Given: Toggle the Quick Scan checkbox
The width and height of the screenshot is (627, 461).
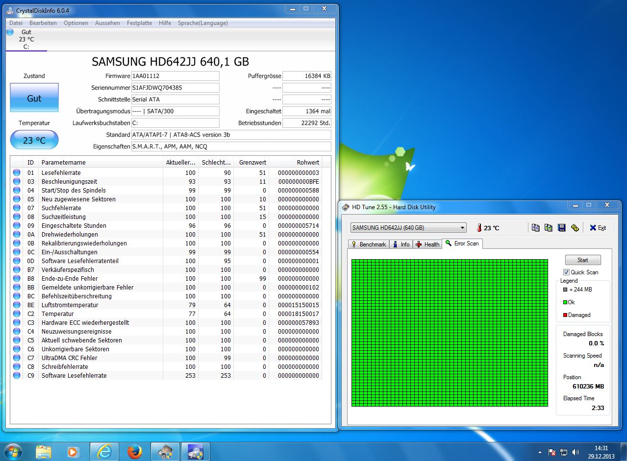Looking at the screenshot, I should tap(566, 272).
